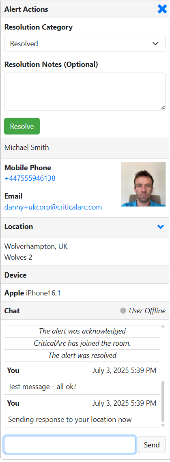Screen dimensions: 170x462
Task: Click the green Resolve button
Action: [x=22, y=126]
